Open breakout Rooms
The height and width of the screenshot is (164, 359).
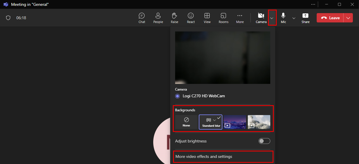(224, 18)
